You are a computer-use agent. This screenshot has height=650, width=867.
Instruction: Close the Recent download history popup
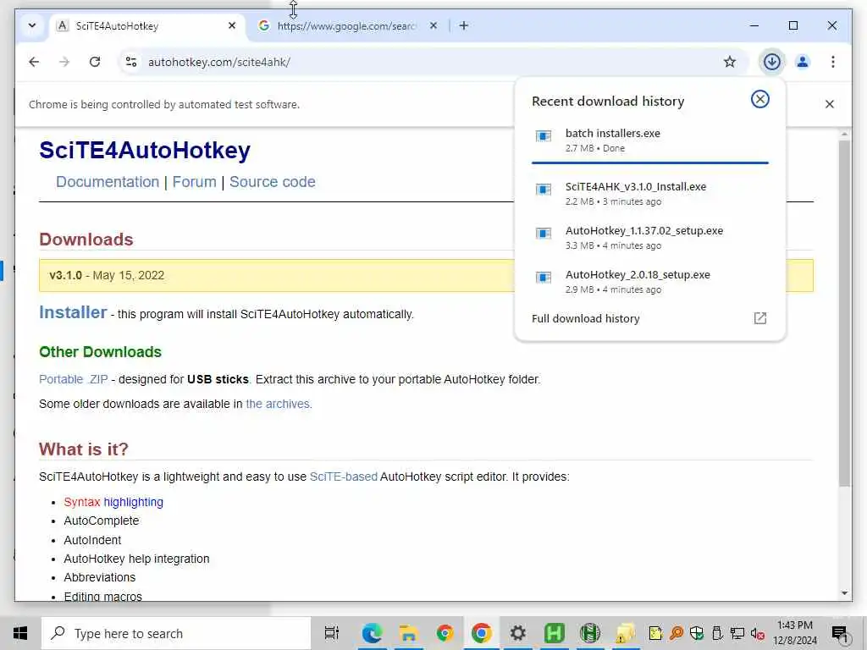point(759,100)
